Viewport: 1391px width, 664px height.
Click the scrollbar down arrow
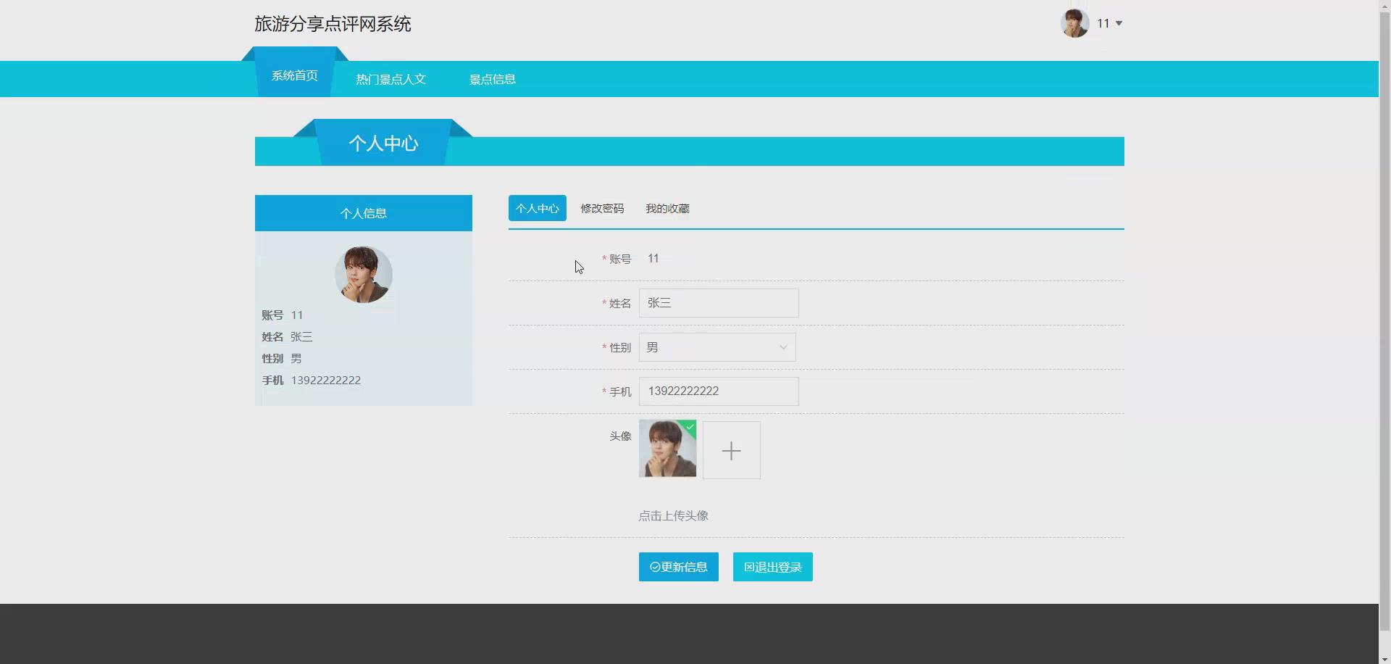coord(1384,659)
